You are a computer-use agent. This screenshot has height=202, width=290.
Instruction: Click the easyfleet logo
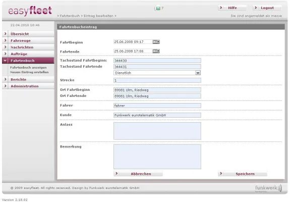click(30, 11)
